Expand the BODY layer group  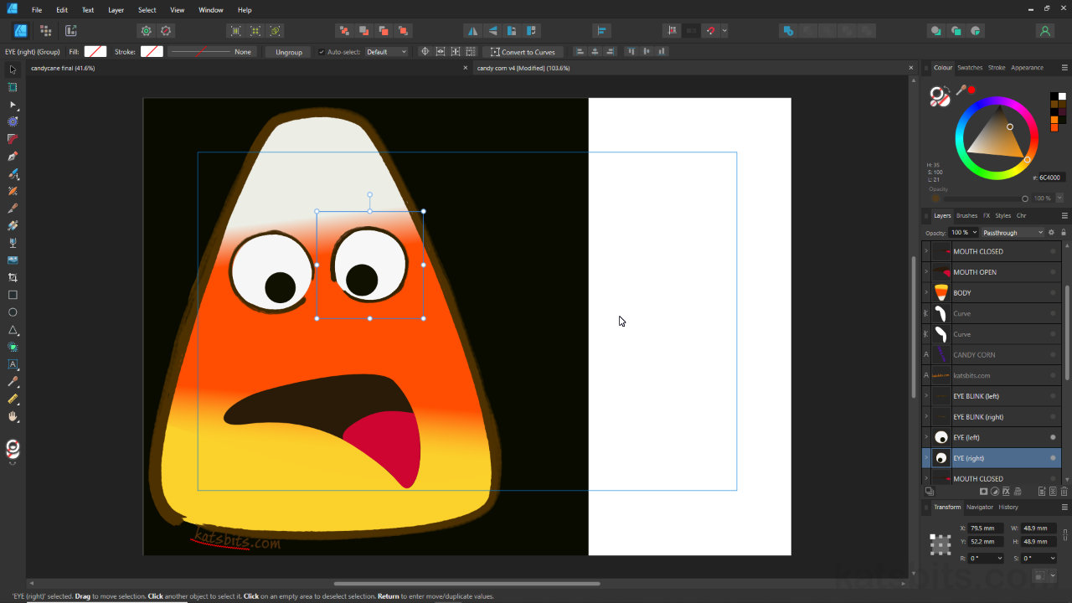[x=926, y=292]
